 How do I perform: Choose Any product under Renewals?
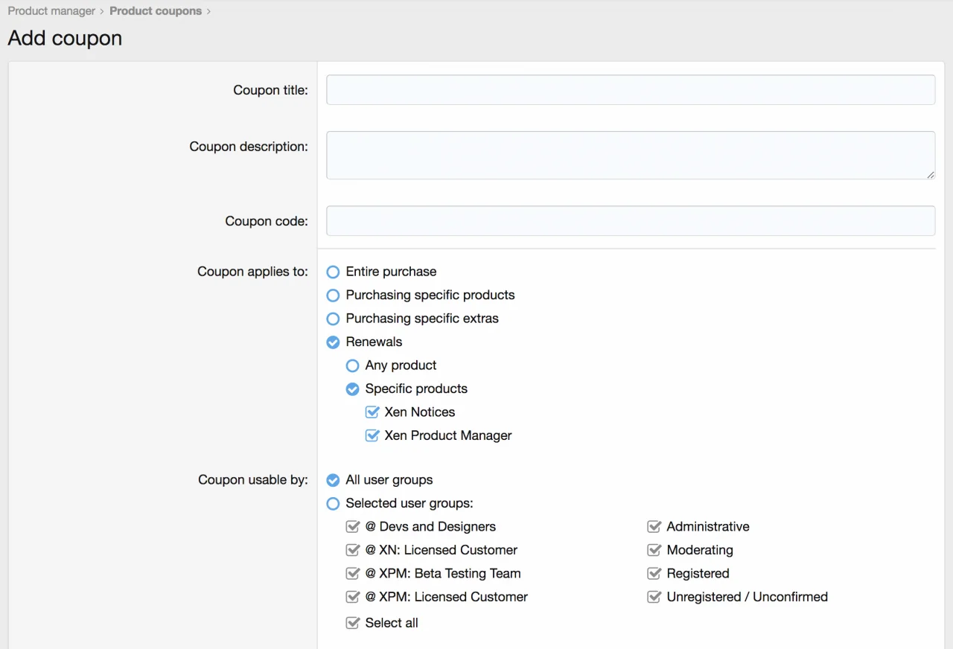(353, 365)
